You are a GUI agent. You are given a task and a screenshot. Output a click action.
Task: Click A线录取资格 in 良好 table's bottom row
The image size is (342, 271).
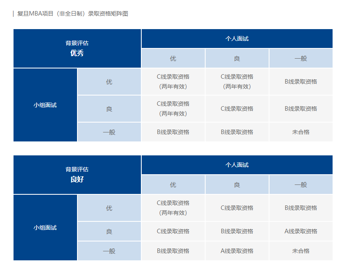click(237, 251)
